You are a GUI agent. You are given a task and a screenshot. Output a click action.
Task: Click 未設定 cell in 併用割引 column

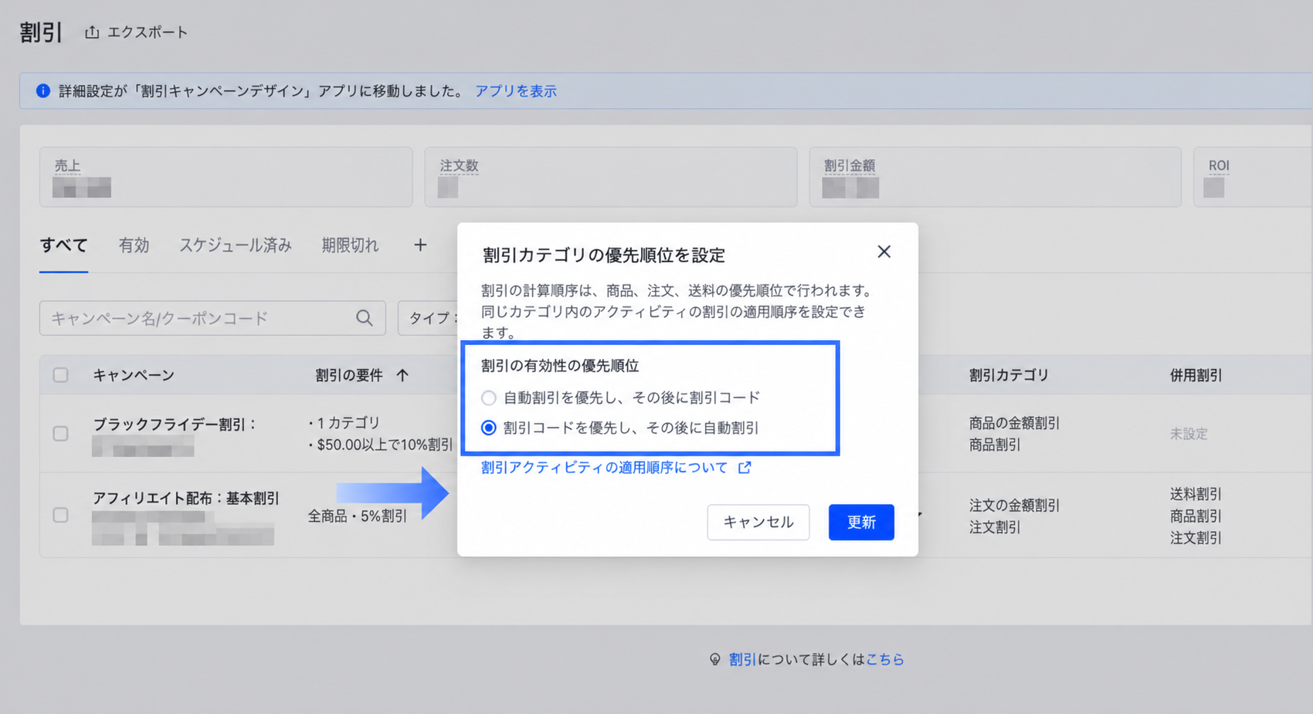[x=1189, y=434]
